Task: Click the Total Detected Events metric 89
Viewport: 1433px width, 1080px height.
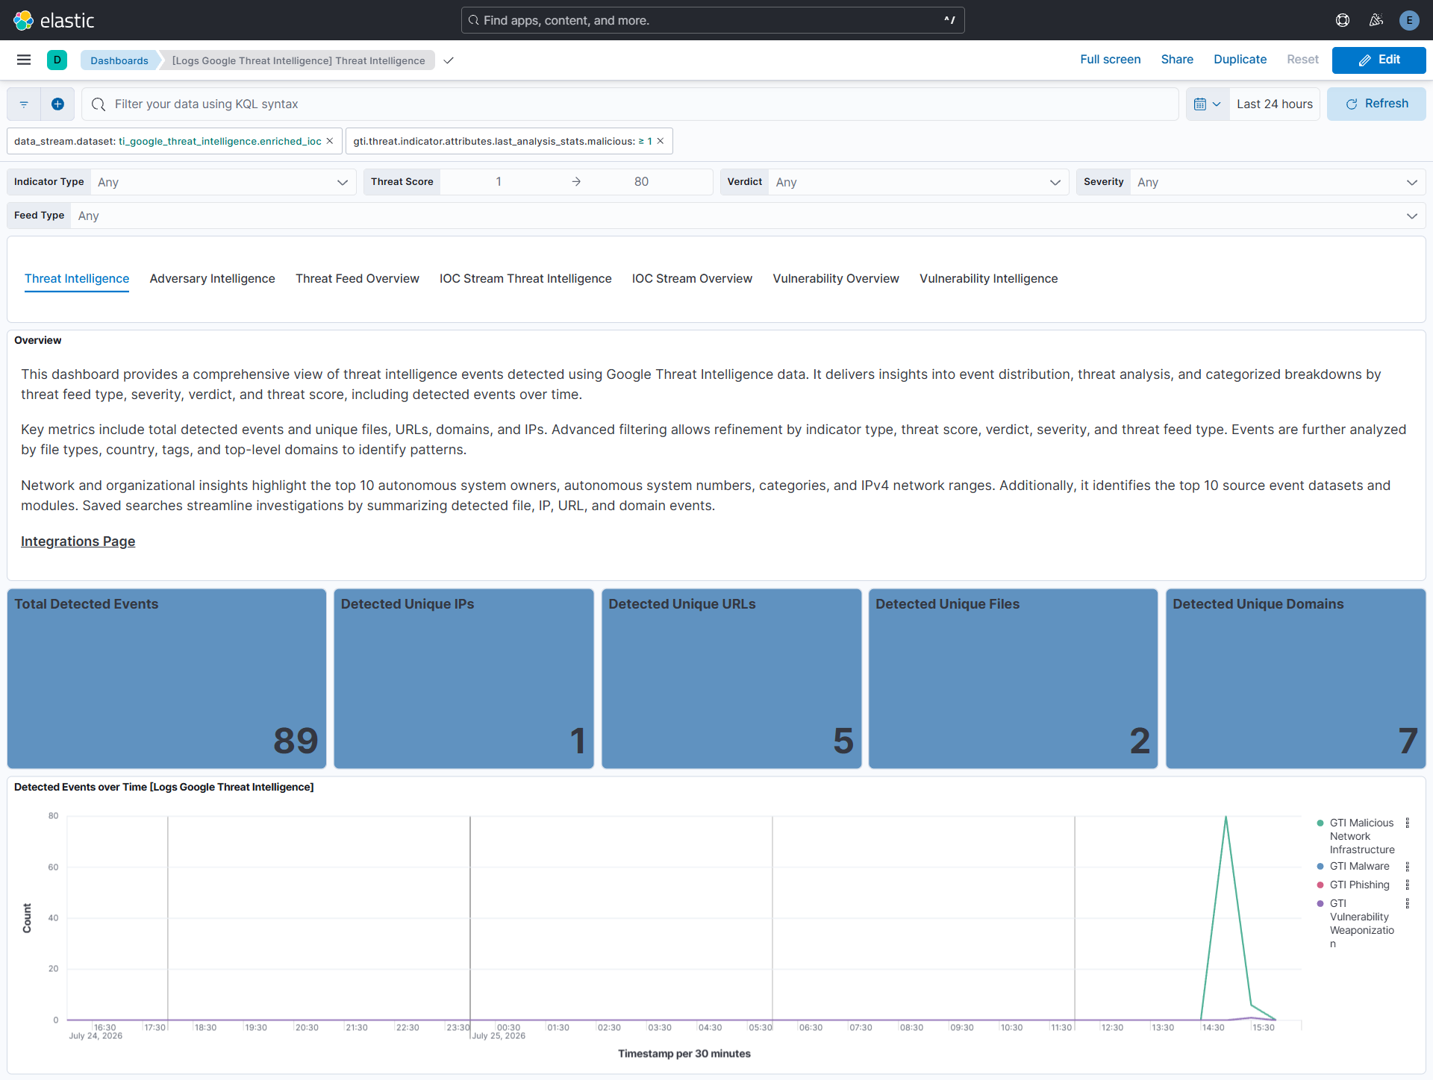Action: point(296,740)
